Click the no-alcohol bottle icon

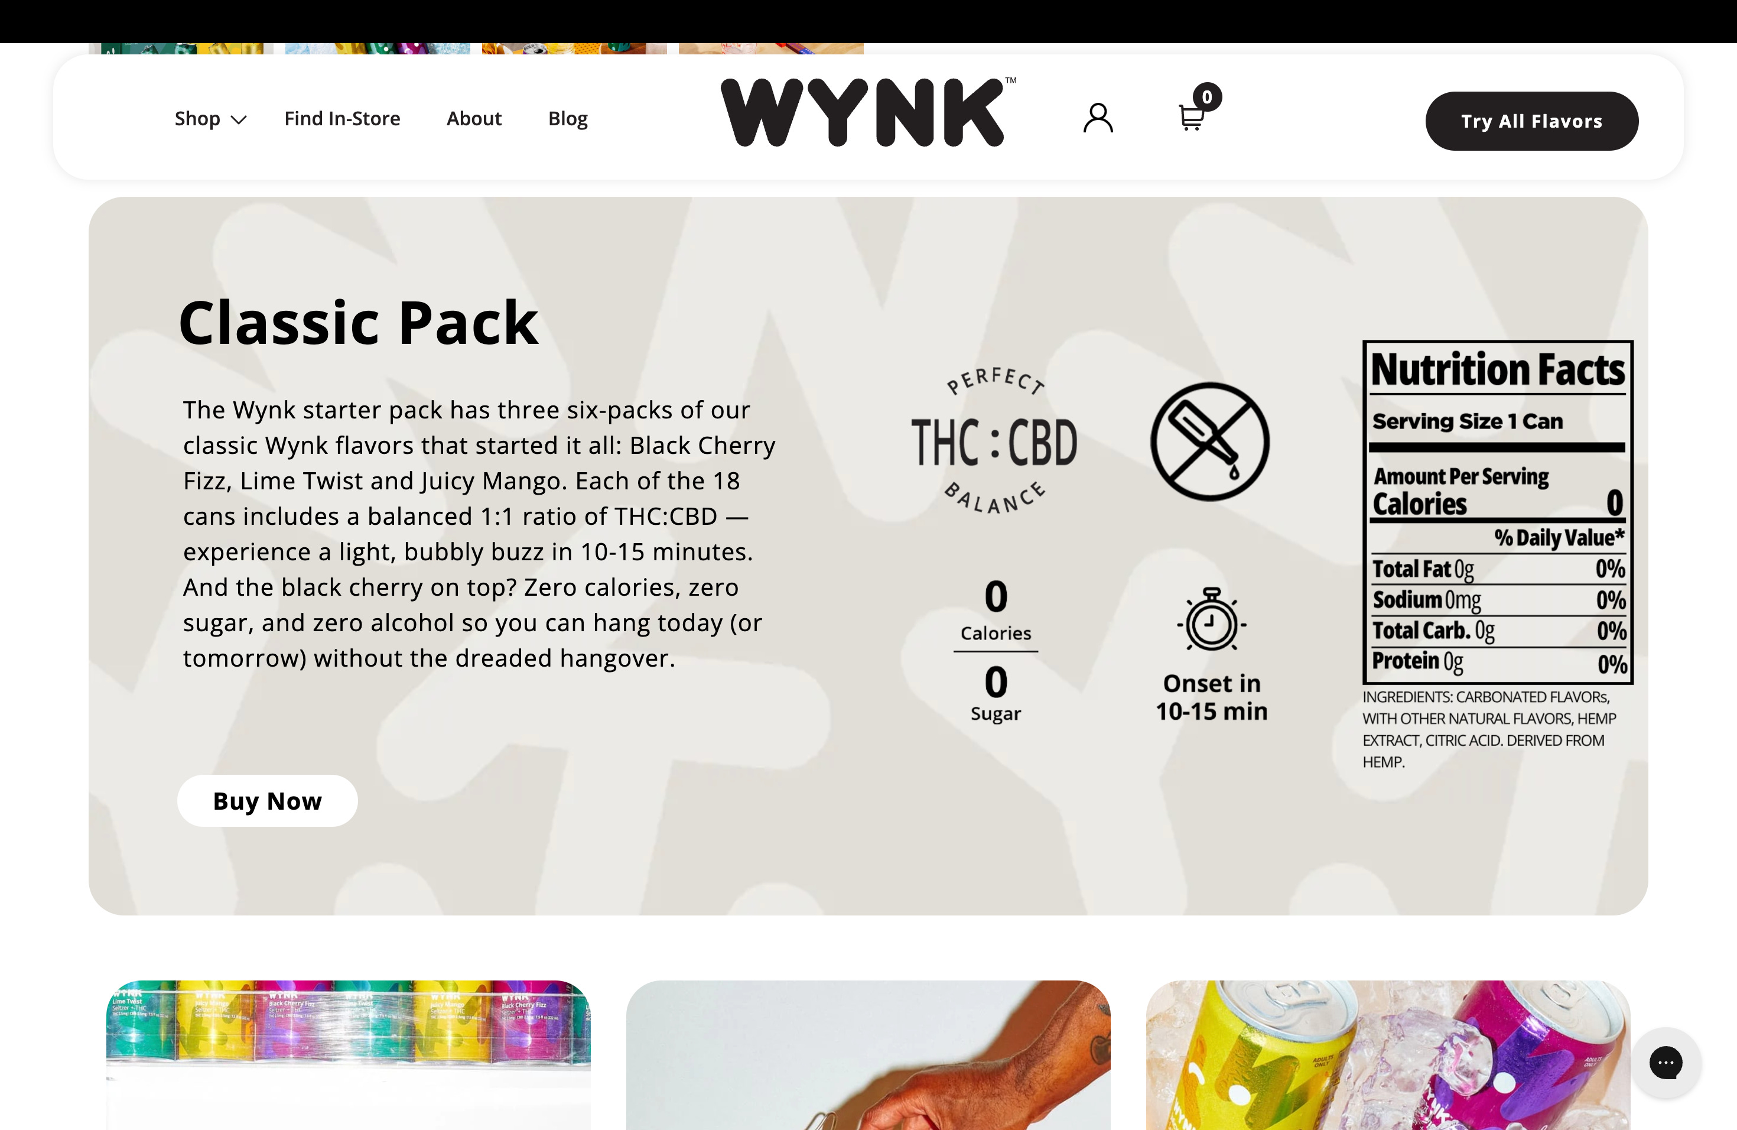click(1210, 441)
